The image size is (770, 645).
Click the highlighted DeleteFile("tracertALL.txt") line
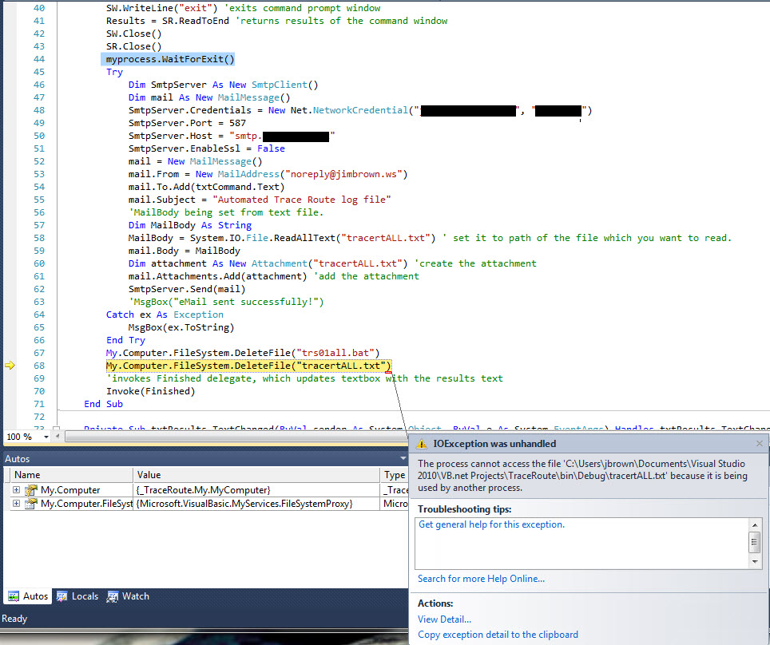[248, 366]
